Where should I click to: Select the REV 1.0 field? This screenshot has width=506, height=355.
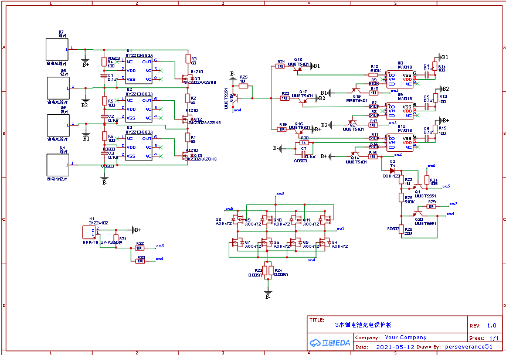[485, 325]
